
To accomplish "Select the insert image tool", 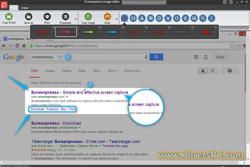I will point(194,18).
